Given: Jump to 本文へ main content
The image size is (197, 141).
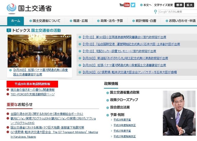Looking at the screenshot, I should (x=147, y=5).
